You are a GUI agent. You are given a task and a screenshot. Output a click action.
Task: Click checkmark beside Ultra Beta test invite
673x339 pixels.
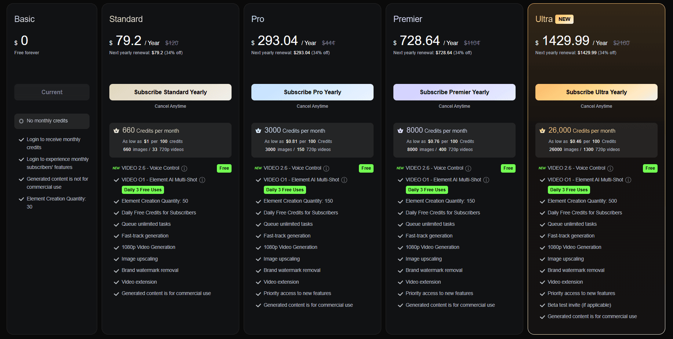[542, 305]
